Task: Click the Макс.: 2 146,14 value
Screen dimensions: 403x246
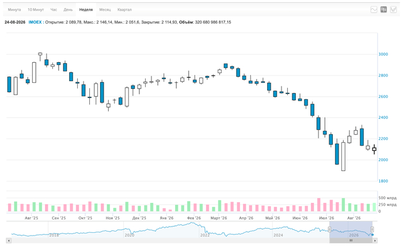Action: point(98,22)
